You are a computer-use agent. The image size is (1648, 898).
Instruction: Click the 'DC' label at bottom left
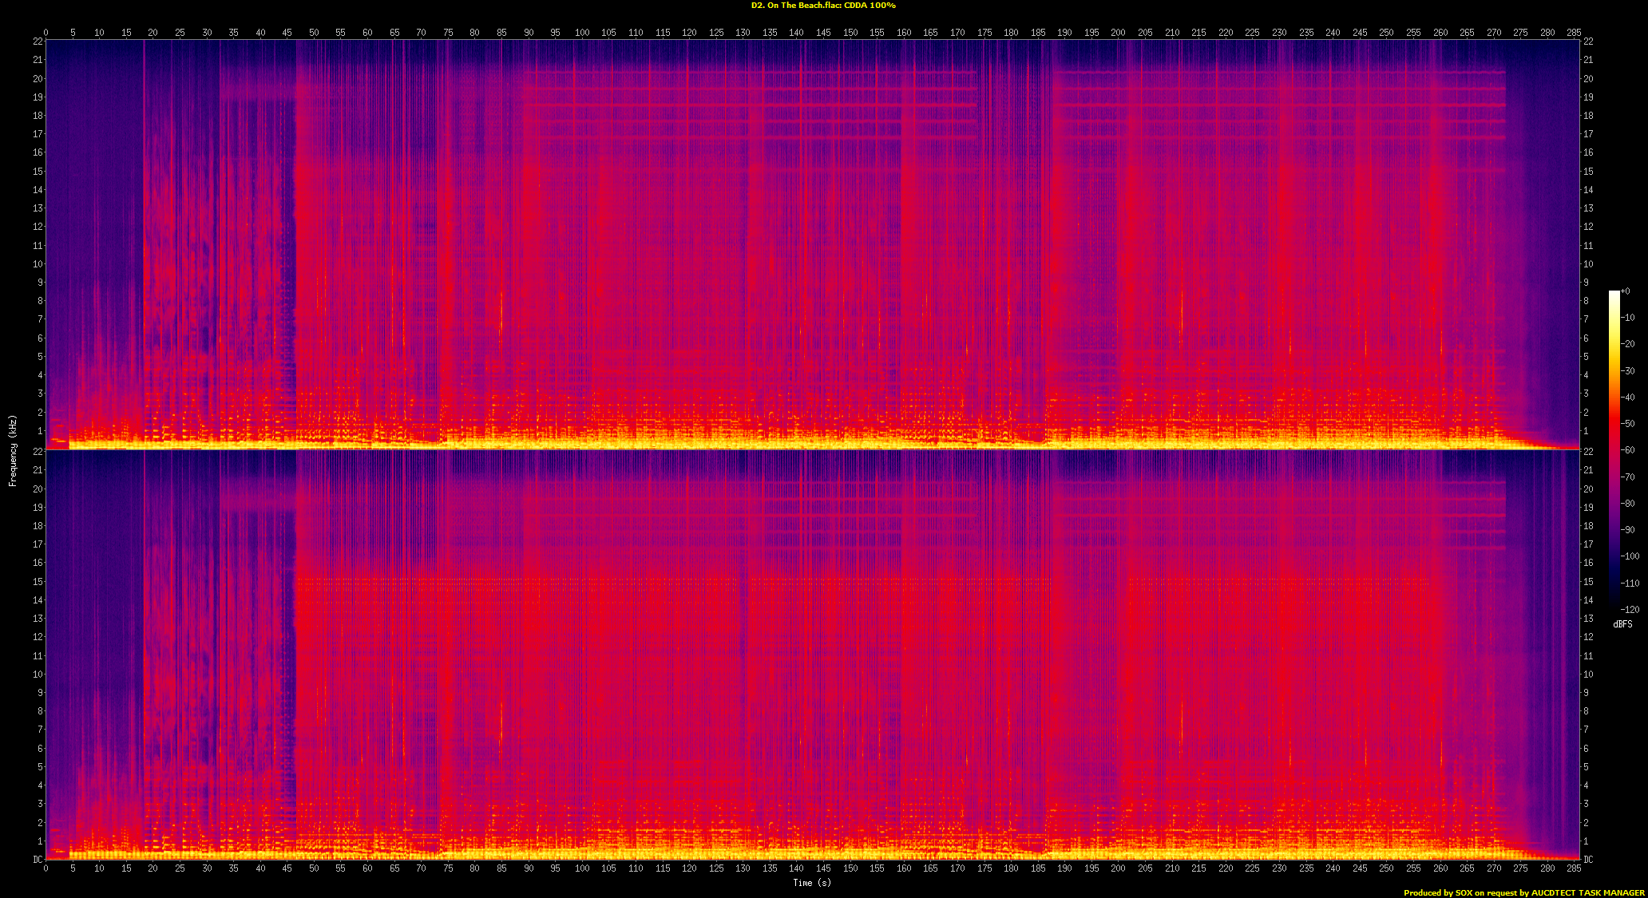click(38, 860)
